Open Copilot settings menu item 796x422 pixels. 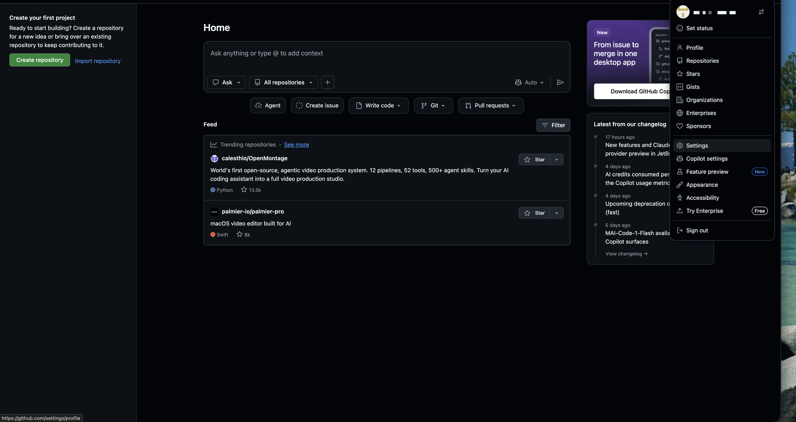722,159
